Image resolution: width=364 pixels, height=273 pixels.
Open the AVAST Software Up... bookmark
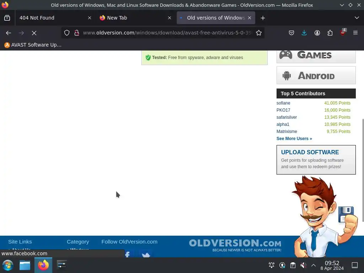[x=33, y=45]
